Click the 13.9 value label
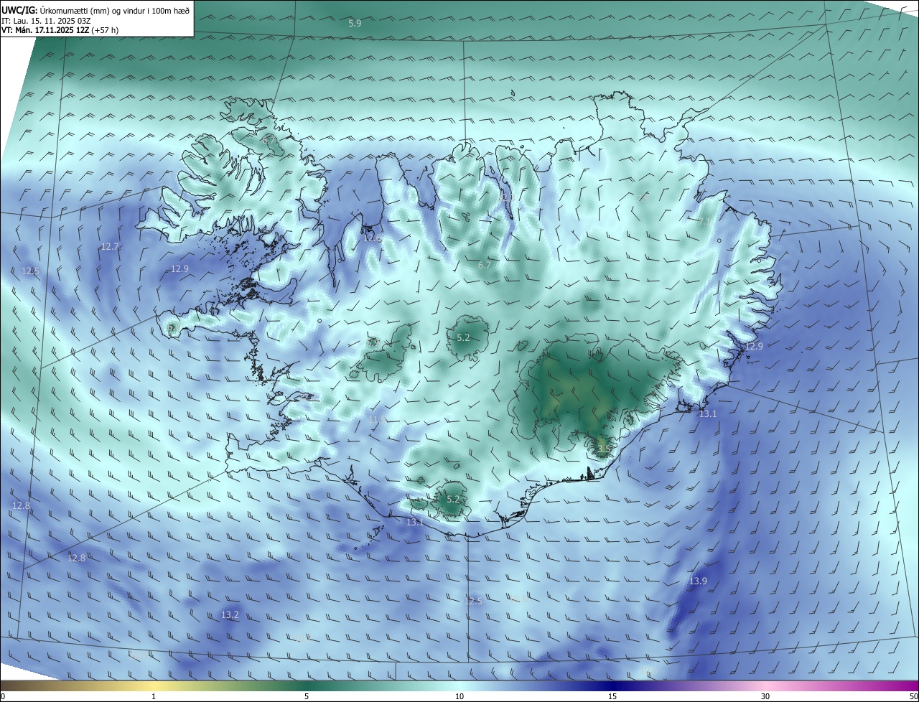This screenshot has height=702, width=919. (x=698, y=581)
